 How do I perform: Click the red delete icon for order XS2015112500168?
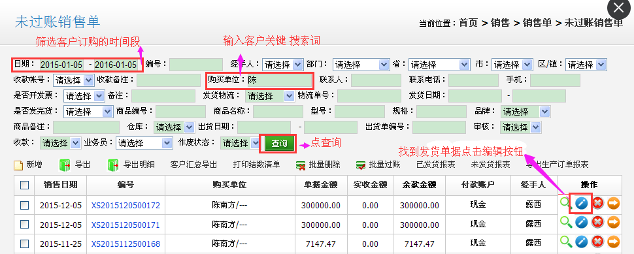tap(597, 242)
